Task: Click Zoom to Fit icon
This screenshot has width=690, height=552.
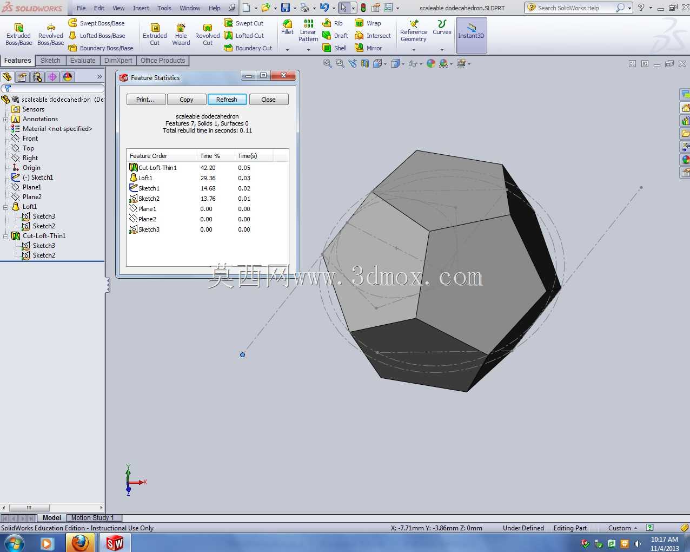Action: (x=327, y=63)
